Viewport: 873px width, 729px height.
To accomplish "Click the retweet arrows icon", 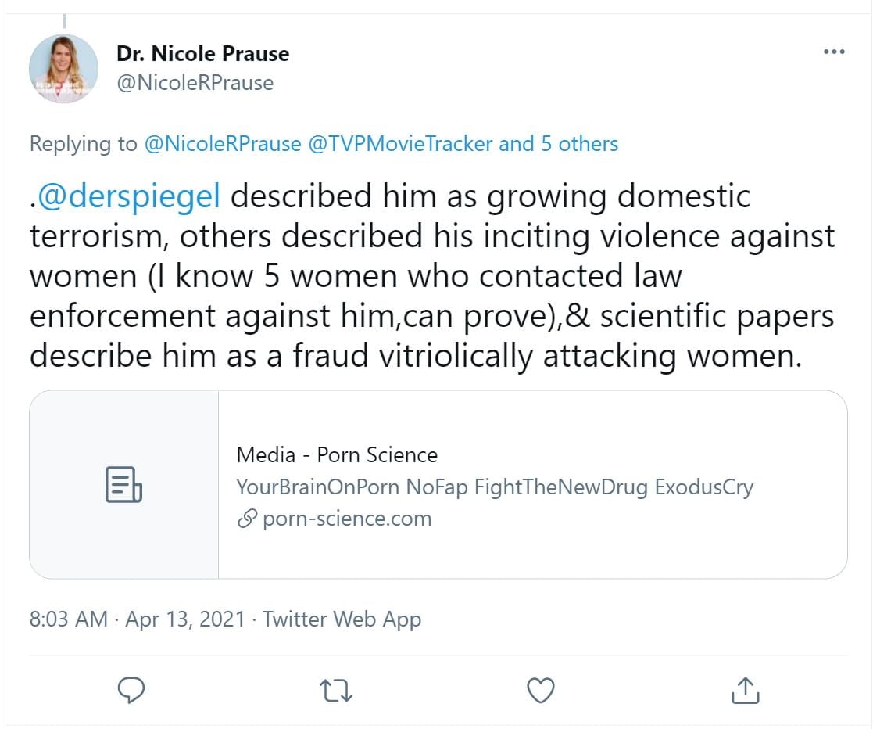I will [x=336, y=689].
